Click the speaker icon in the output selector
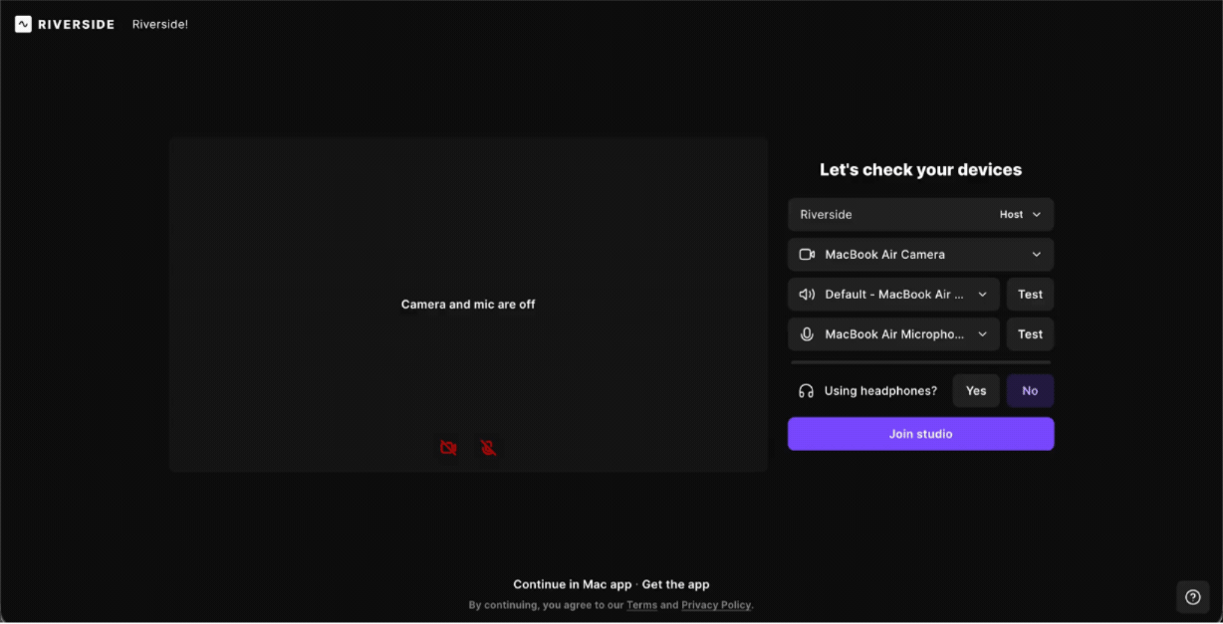Screen dimensions: 1223x624 pos(808,295)
